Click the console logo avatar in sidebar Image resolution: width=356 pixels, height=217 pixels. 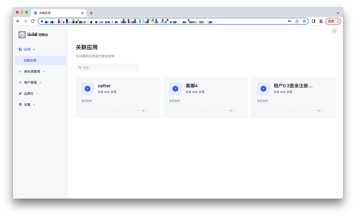click(22, 35)
